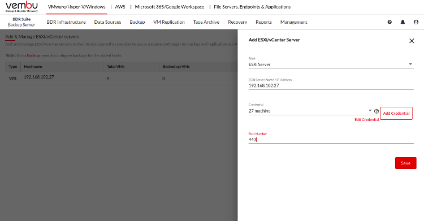Click the Backup link in the note

[x=33, y=55]
